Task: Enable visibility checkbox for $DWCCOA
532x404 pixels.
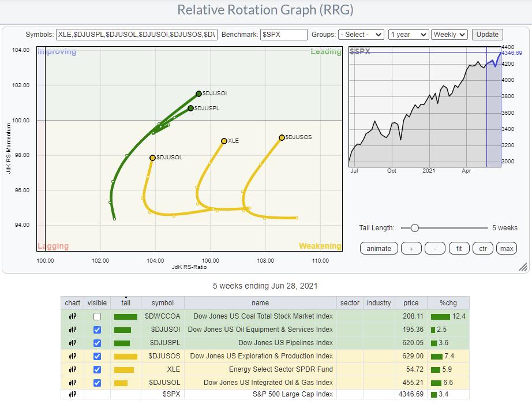Action: pyautogui.click(x=97, y=316)
